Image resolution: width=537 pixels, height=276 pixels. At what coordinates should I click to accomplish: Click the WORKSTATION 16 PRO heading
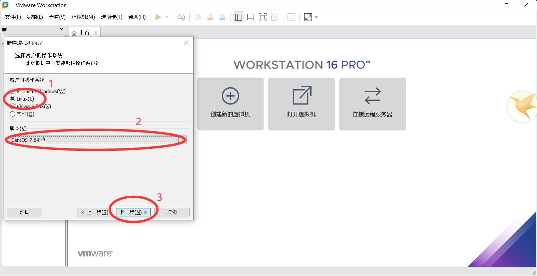point(302,65)
